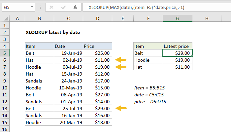
Task: Click the Select All corner triangle
Action: (6, 19)
